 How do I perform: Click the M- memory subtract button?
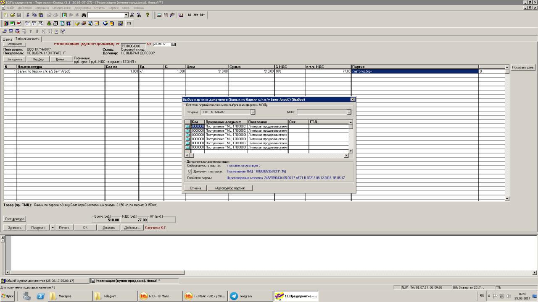click(x=202, y=15)
